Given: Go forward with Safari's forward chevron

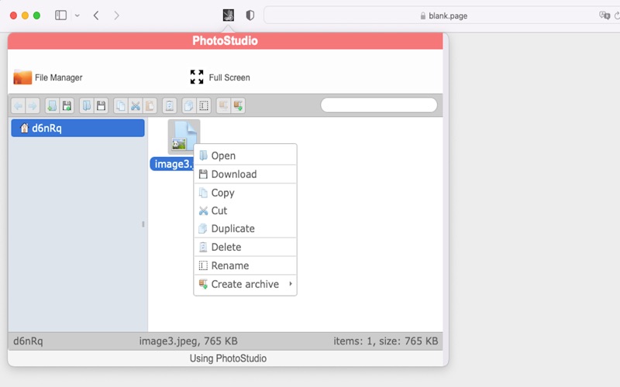Looking at the screenshot, I should tap(116, 15).
